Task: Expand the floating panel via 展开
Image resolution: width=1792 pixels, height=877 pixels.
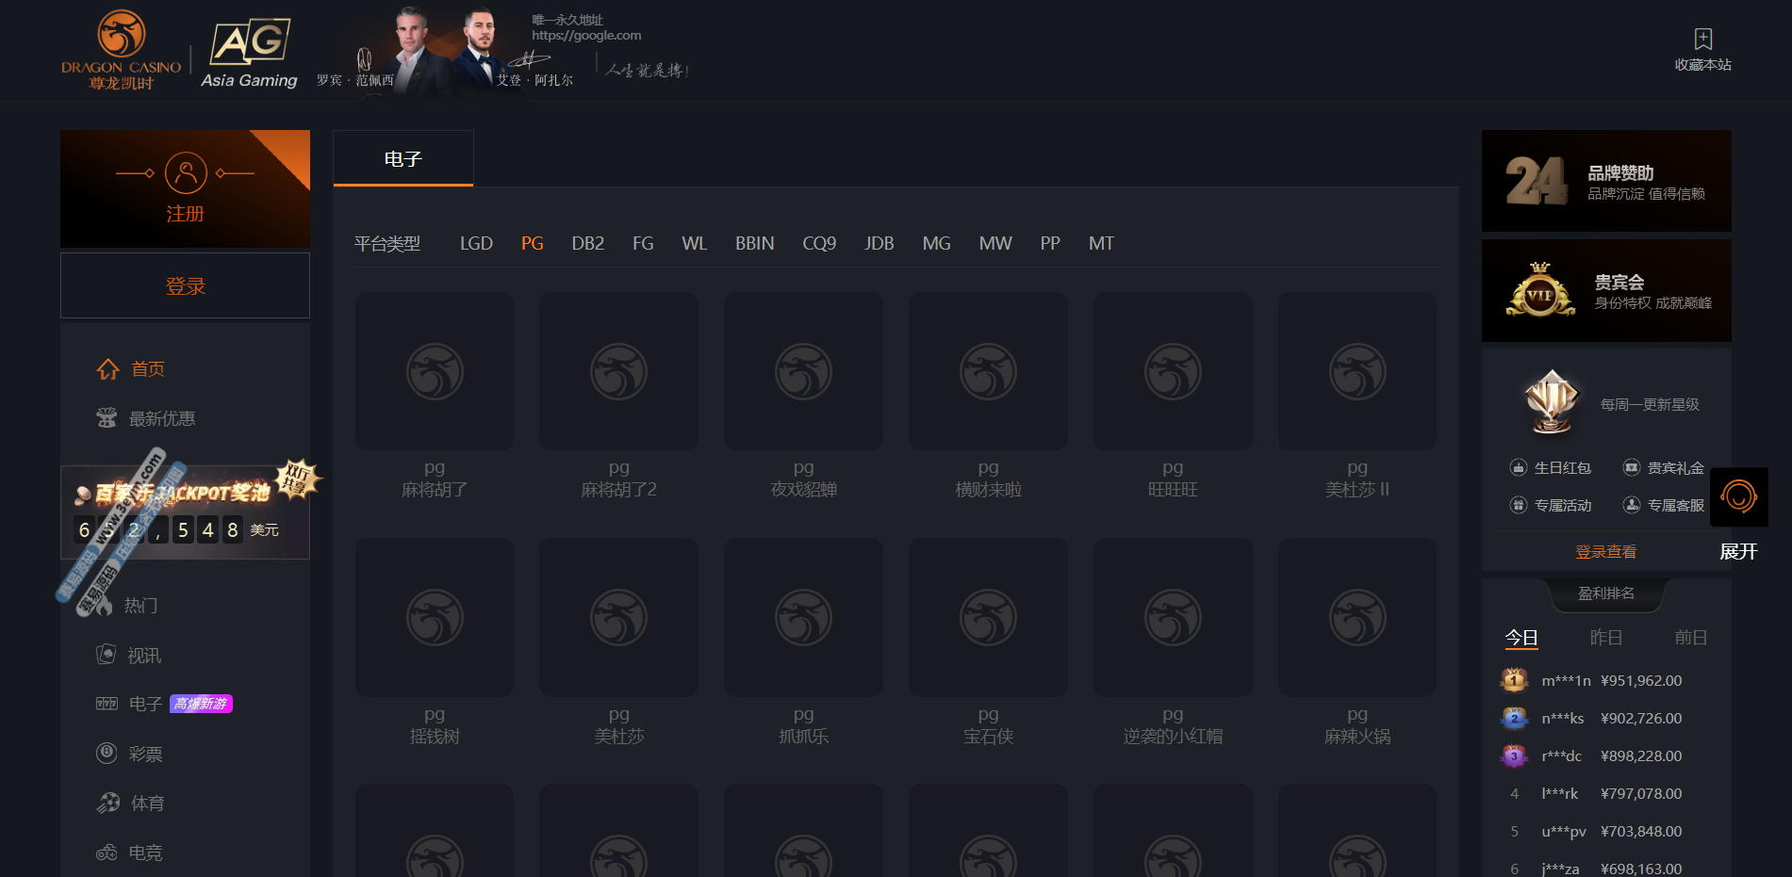Action: point(1738,552)
